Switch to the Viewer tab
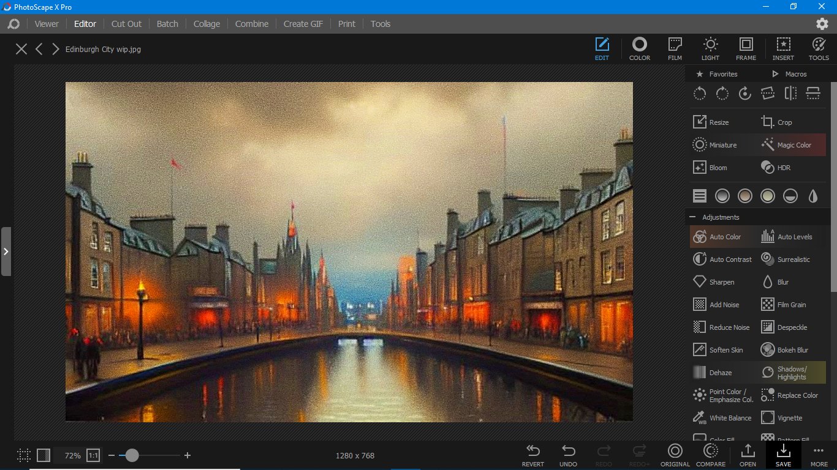This screenshot has height=470, width=837. 47,24
